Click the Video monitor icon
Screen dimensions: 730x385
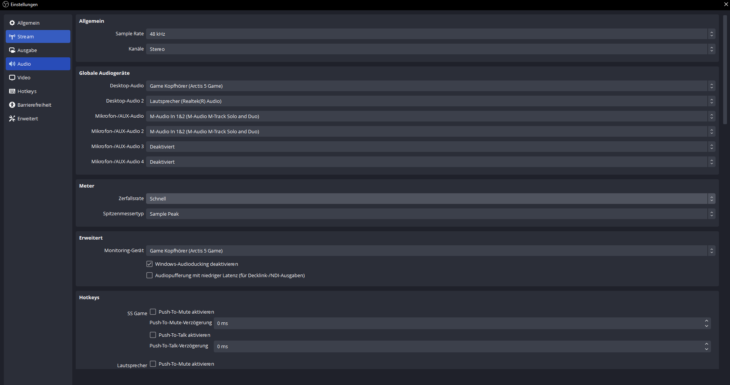point(12,77)
